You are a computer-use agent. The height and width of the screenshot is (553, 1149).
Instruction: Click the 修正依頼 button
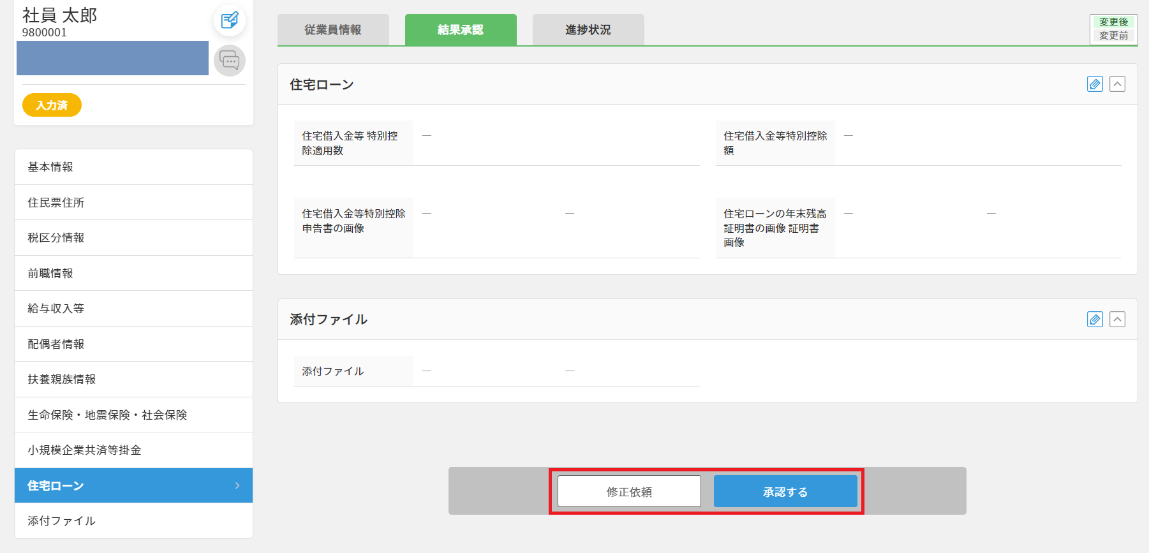tap(629, 492)
